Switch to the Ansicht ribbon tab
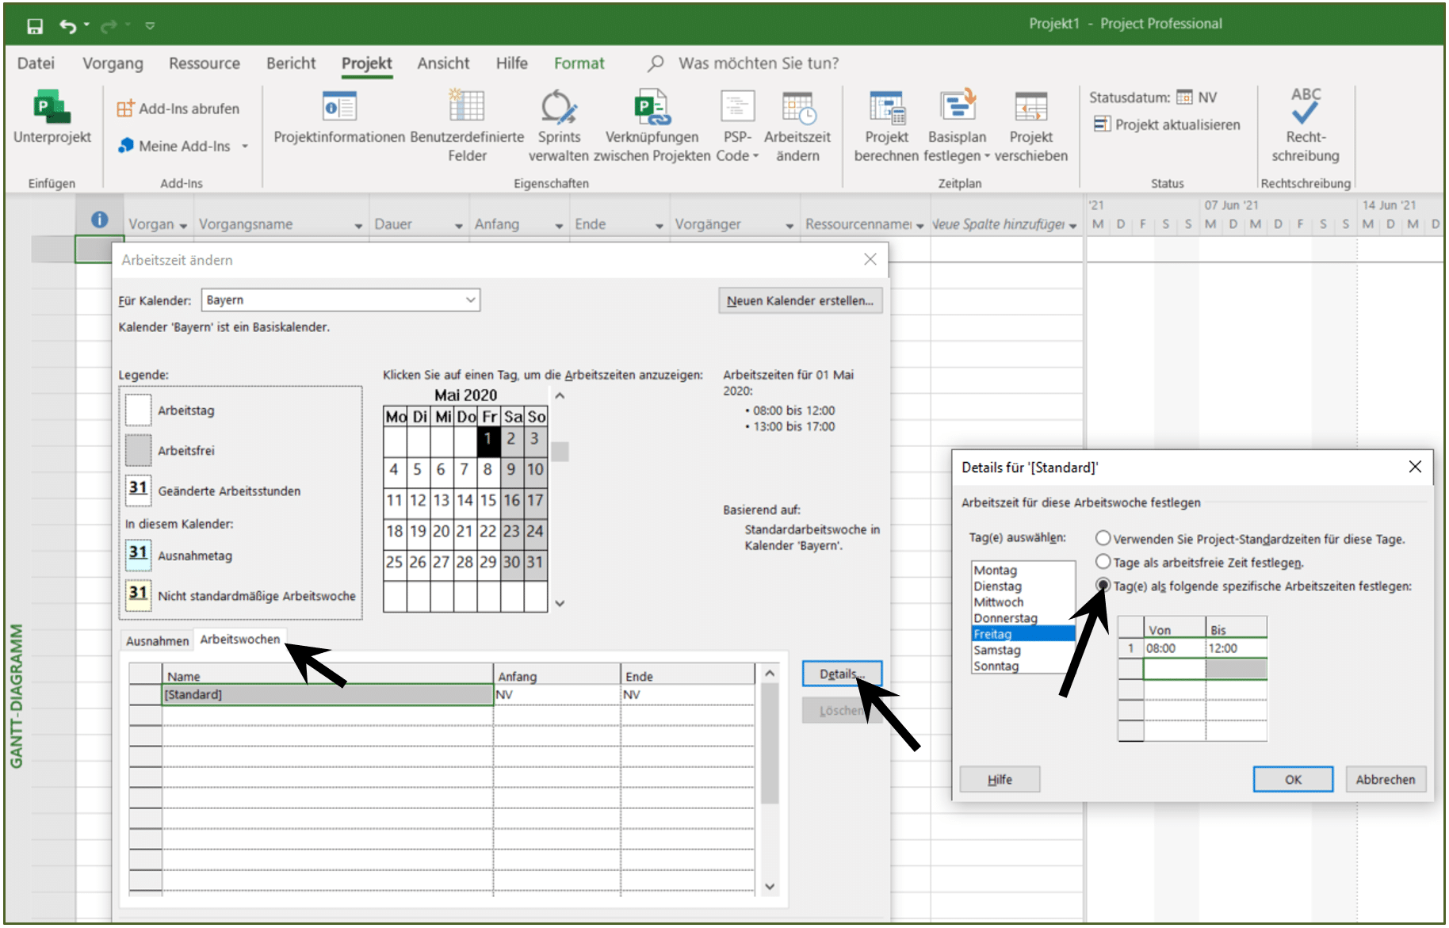 [x=443, y=63]
